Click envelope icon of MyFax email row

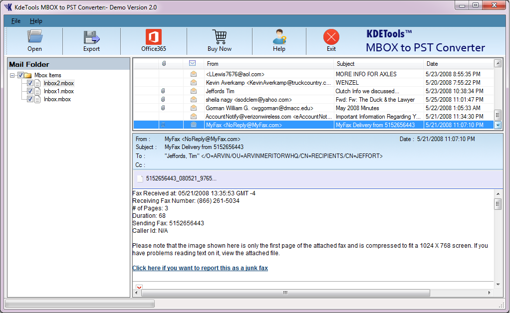tap(194, 125)
